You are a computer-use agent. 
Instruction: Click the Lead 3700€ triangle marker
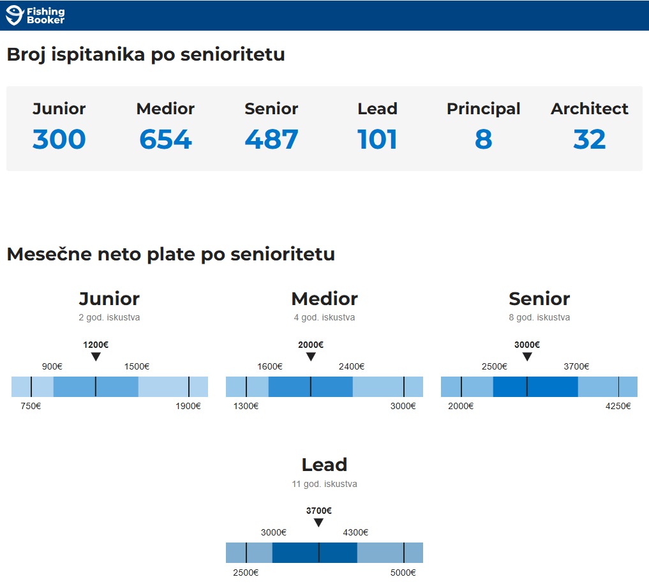[x=318, y=523]
